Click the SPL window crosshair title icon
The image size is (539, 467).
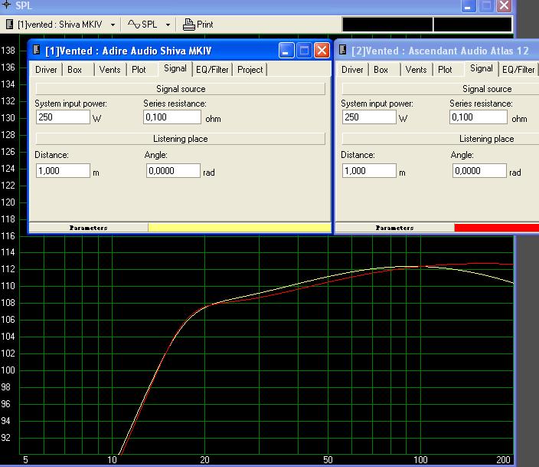(6, 5)
